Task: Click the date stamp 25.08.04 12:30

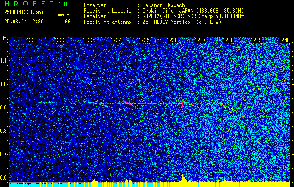Action: tap(24, 22)
